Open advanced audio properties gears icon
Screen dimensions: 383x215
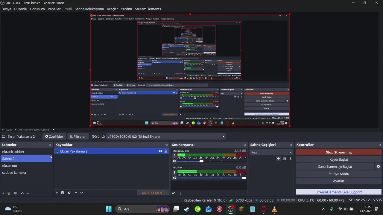click(174, 193)
